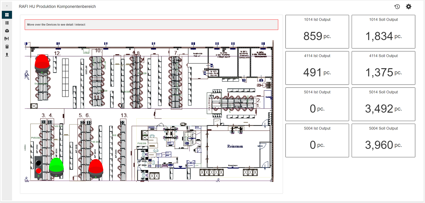Open the 3D cube icon in sidebar
Image resolution: width=425 pixels, height=203 pixels.
pos(7,31)
